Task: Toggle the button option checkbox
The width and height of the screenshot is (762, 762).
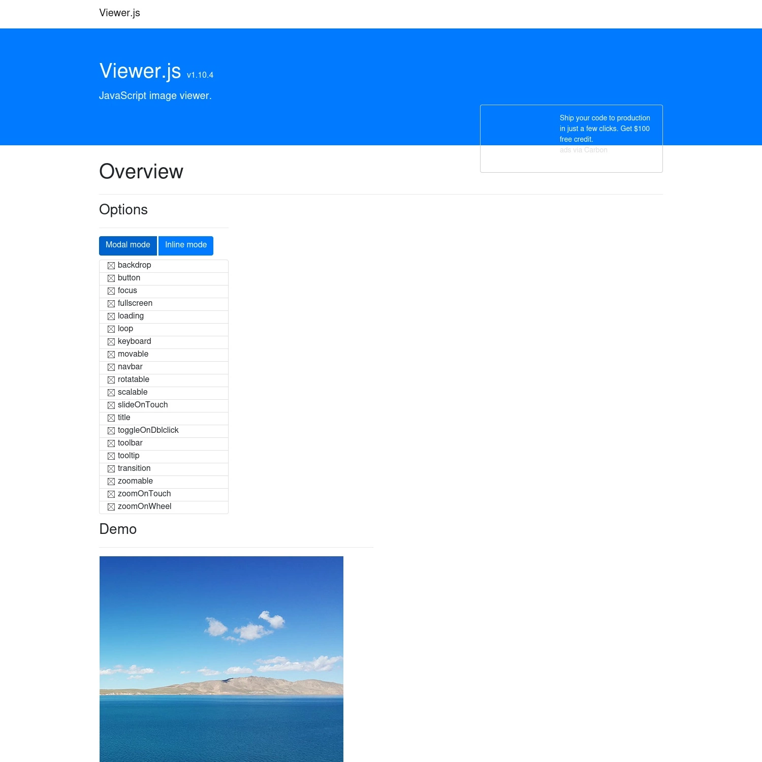Action: [x=111, y=278]
